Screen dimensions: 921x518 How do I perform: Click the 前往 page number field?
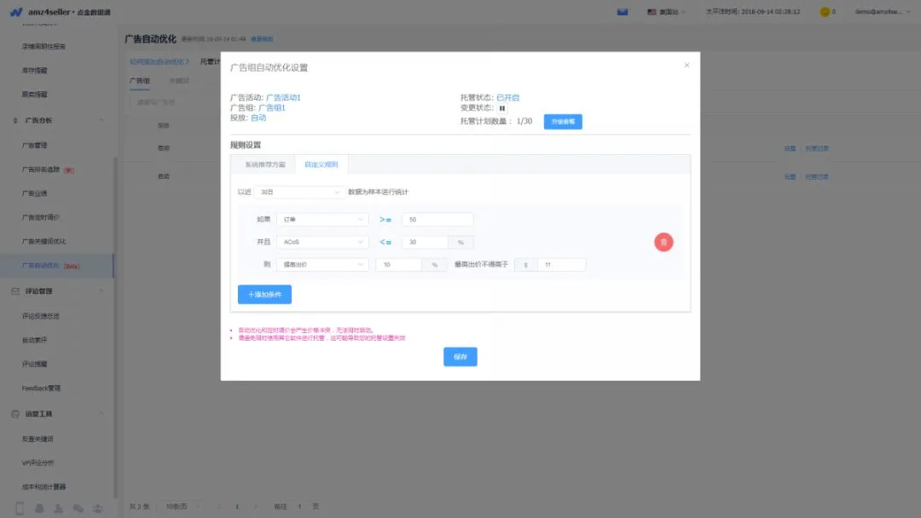tap(299, 506)
